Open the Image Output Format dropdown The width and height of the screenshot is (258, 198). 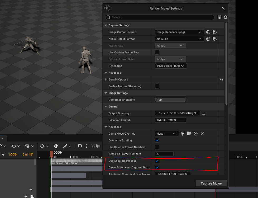179,32
